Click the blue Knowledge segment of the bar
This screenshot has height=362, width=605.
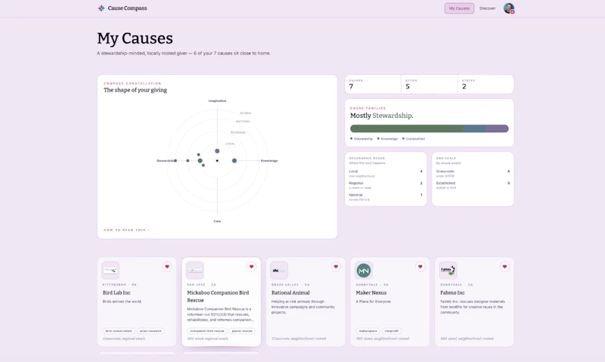[475, 128]
